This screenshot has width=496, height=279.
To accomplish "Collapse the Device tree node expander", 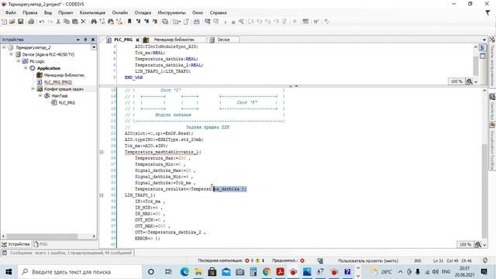I will (x=11, y=54).
